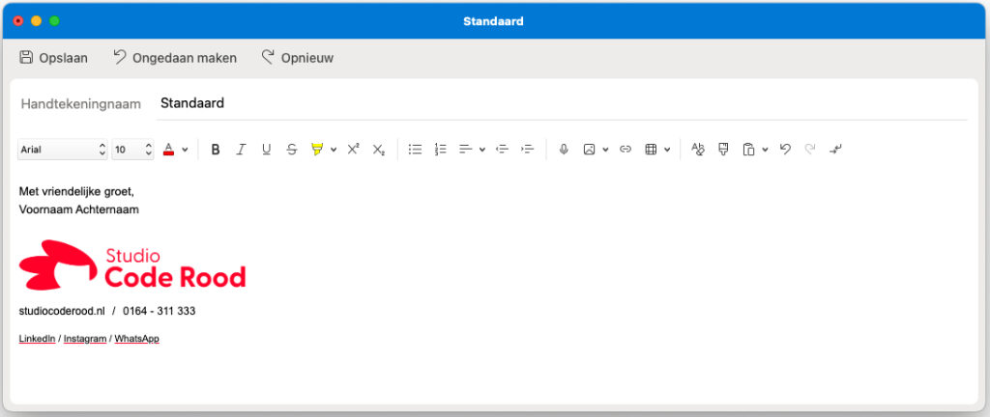Click Opslaan to save the signature
Viewport: 990px width, 417px height.
54,58
